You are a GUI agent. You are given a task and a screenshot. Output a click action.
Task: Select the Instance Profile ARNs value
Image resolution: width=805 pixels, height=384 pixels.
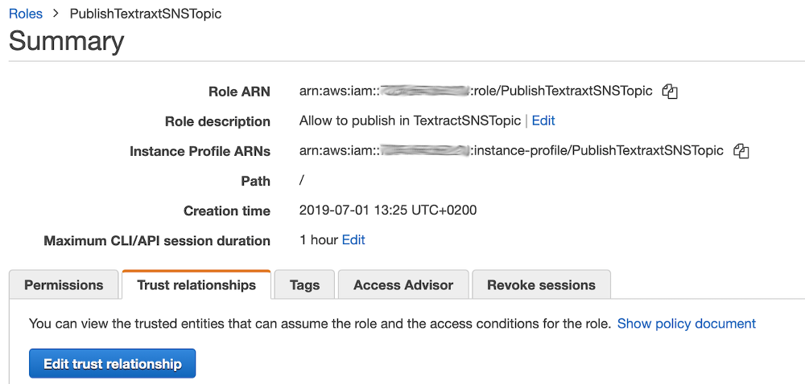click(511, 150)
